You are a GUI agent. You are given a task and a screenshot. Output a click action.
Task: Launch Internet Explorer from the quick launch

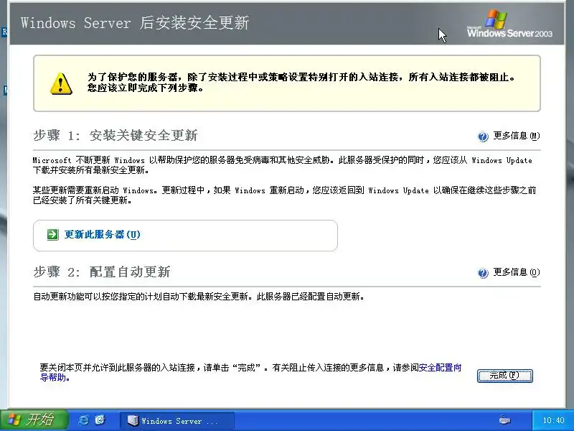click(83, 420)
